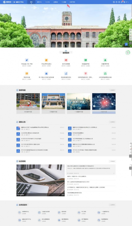This screenshot has width=132, height=226.
Task: Click the 统一身份认证接口使用申请 icon
Action: [46, 73]
